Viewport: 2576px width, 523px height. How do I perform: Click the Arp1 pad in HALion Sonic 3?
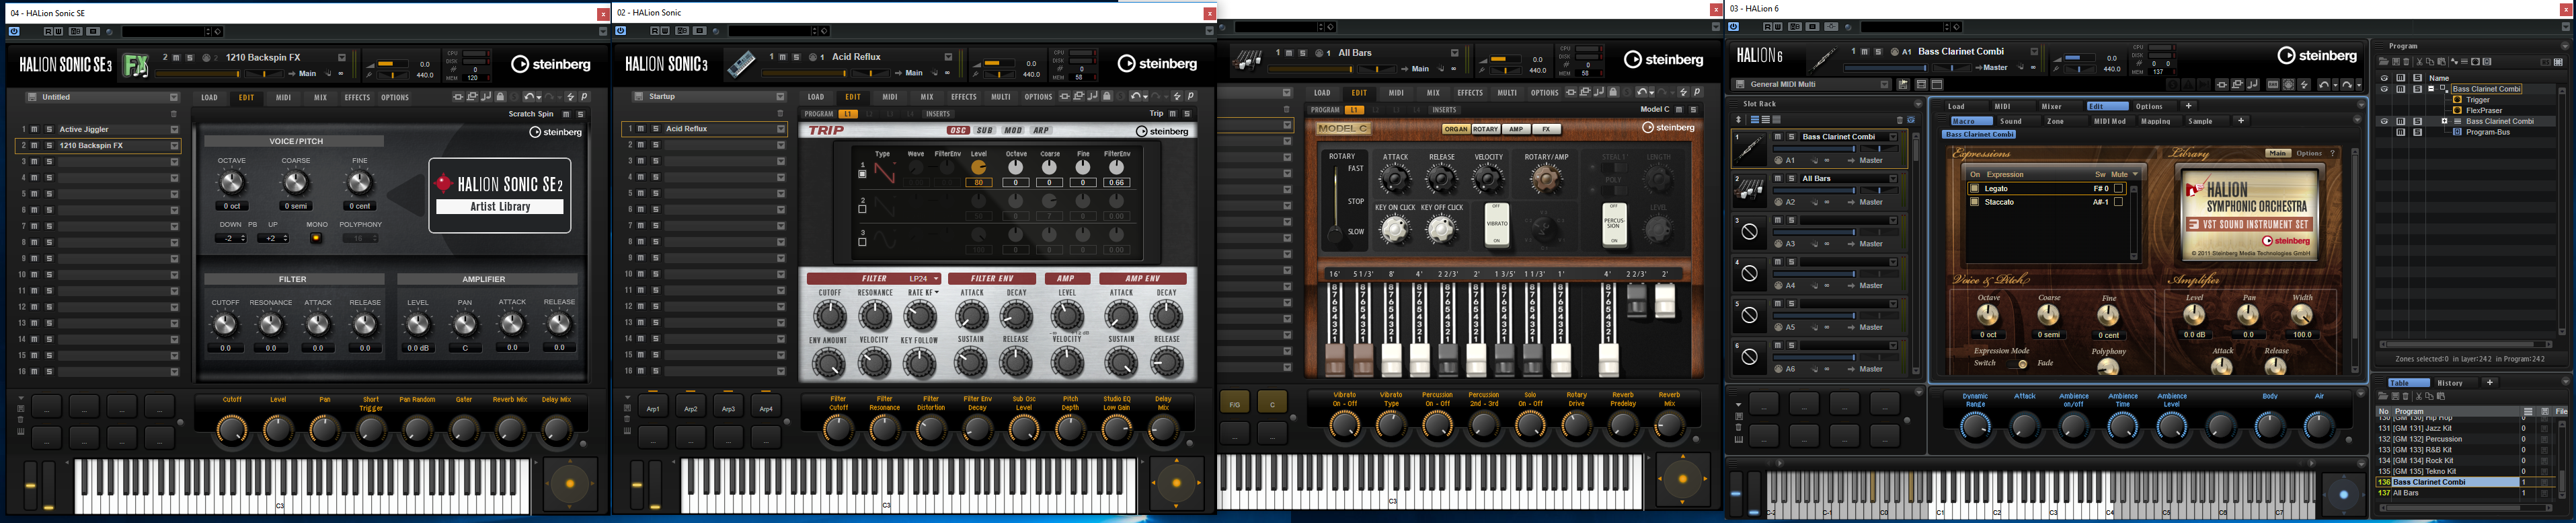click(653, 408)
